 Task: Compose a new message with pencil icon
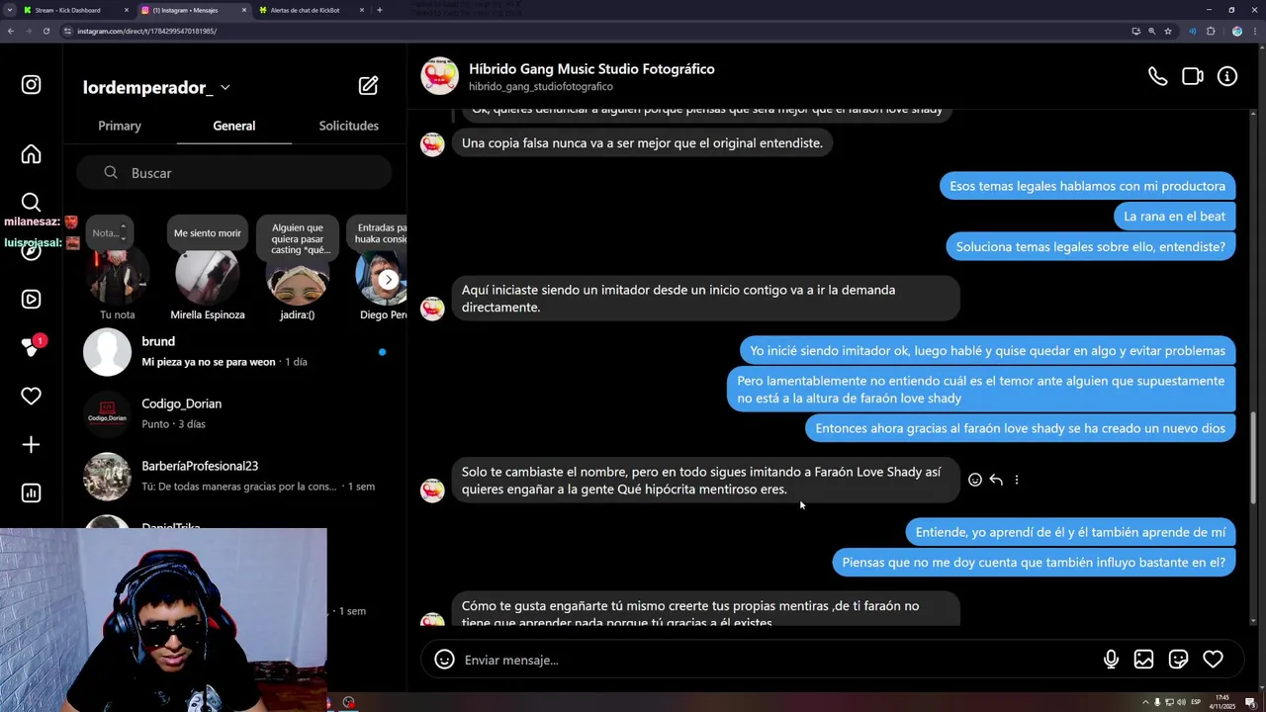coord(368,86)
